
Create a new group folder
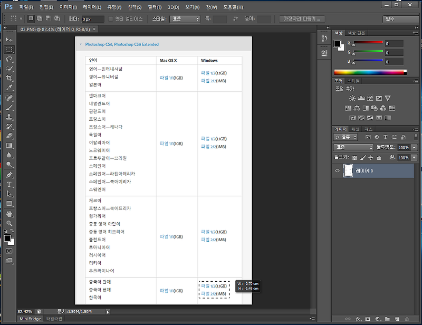coord(387,319)
